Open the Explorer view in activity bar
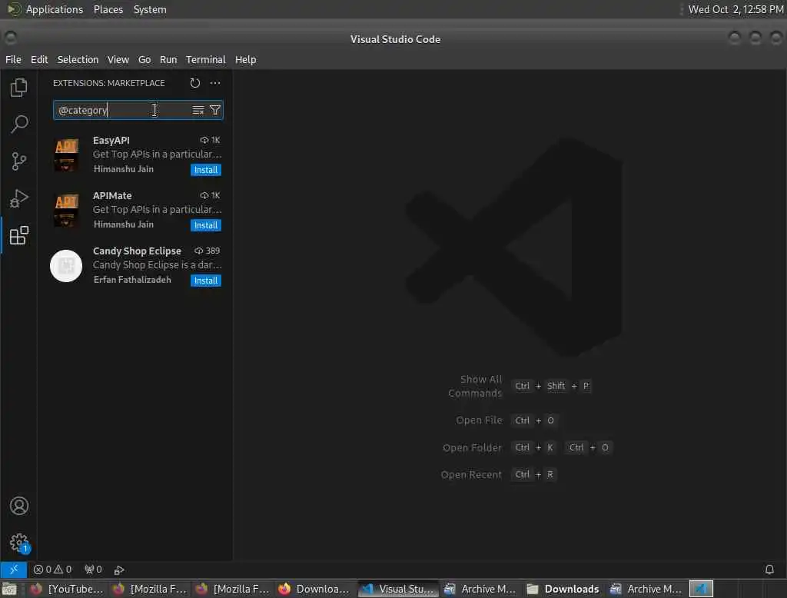The width and height of the screenshot is (787, 598). pyautogui.click(x=18, y=88)
